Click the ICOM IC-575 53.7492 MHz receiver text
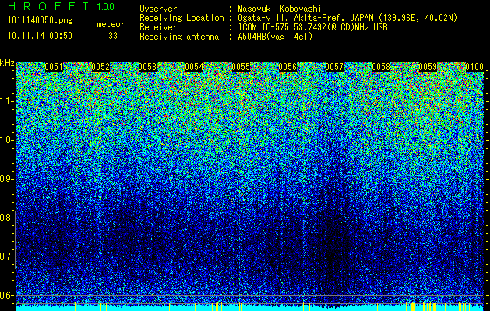The height and width of the screenshot is (311, 490). pos(313,27)
